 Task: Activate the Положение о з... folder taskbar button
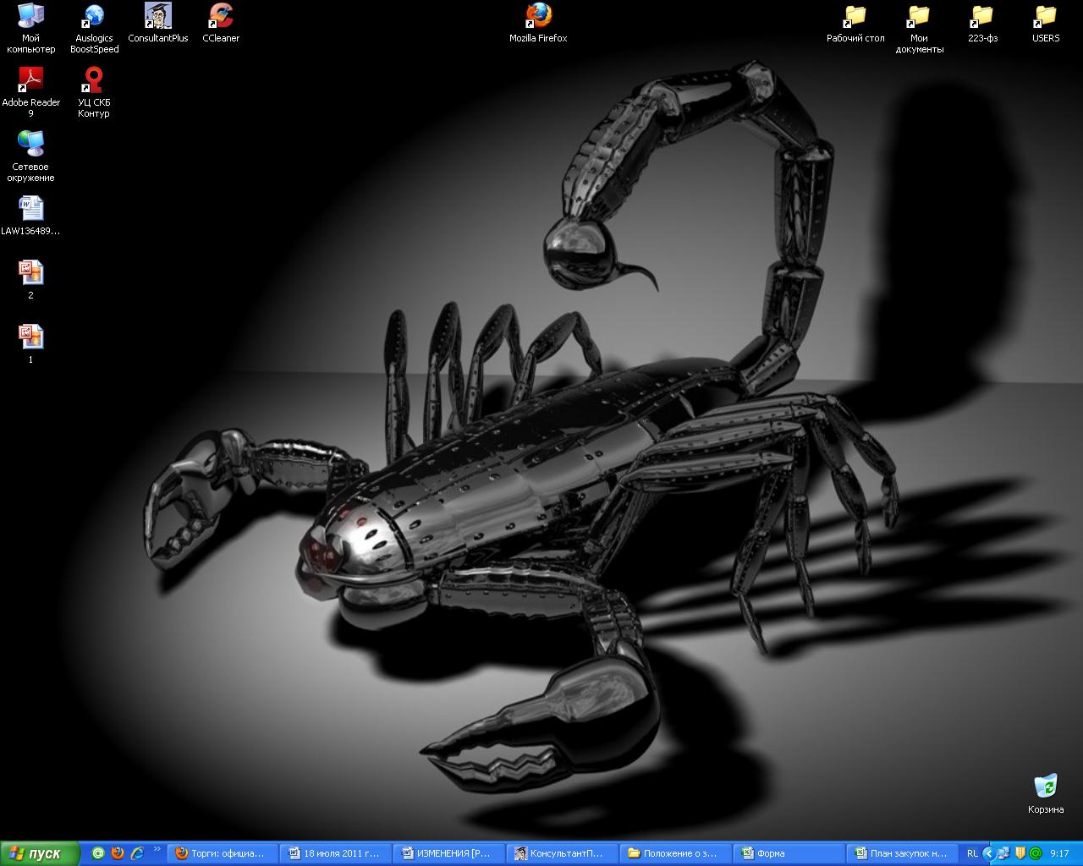coord(675,853)
